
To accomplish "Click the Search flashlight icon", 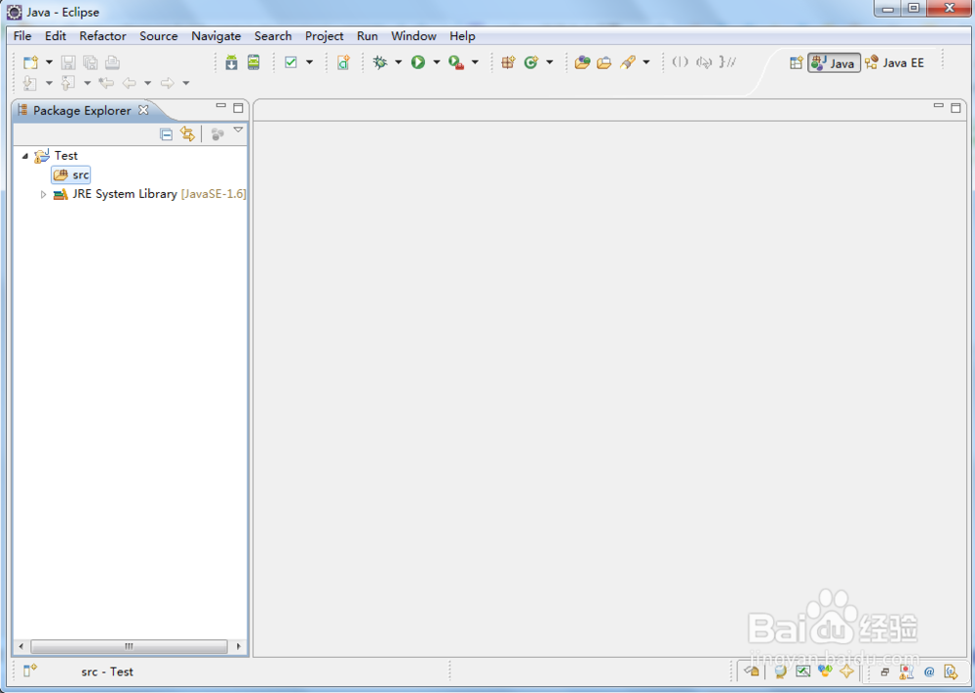I will point(627,62).
